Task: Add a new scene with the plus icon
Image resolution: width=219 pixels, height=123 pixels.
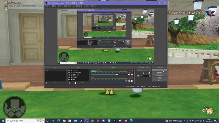Action: point(47,83)
